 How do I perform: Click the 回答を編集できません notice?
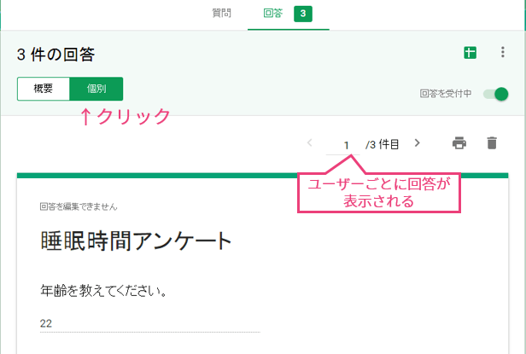78,206
